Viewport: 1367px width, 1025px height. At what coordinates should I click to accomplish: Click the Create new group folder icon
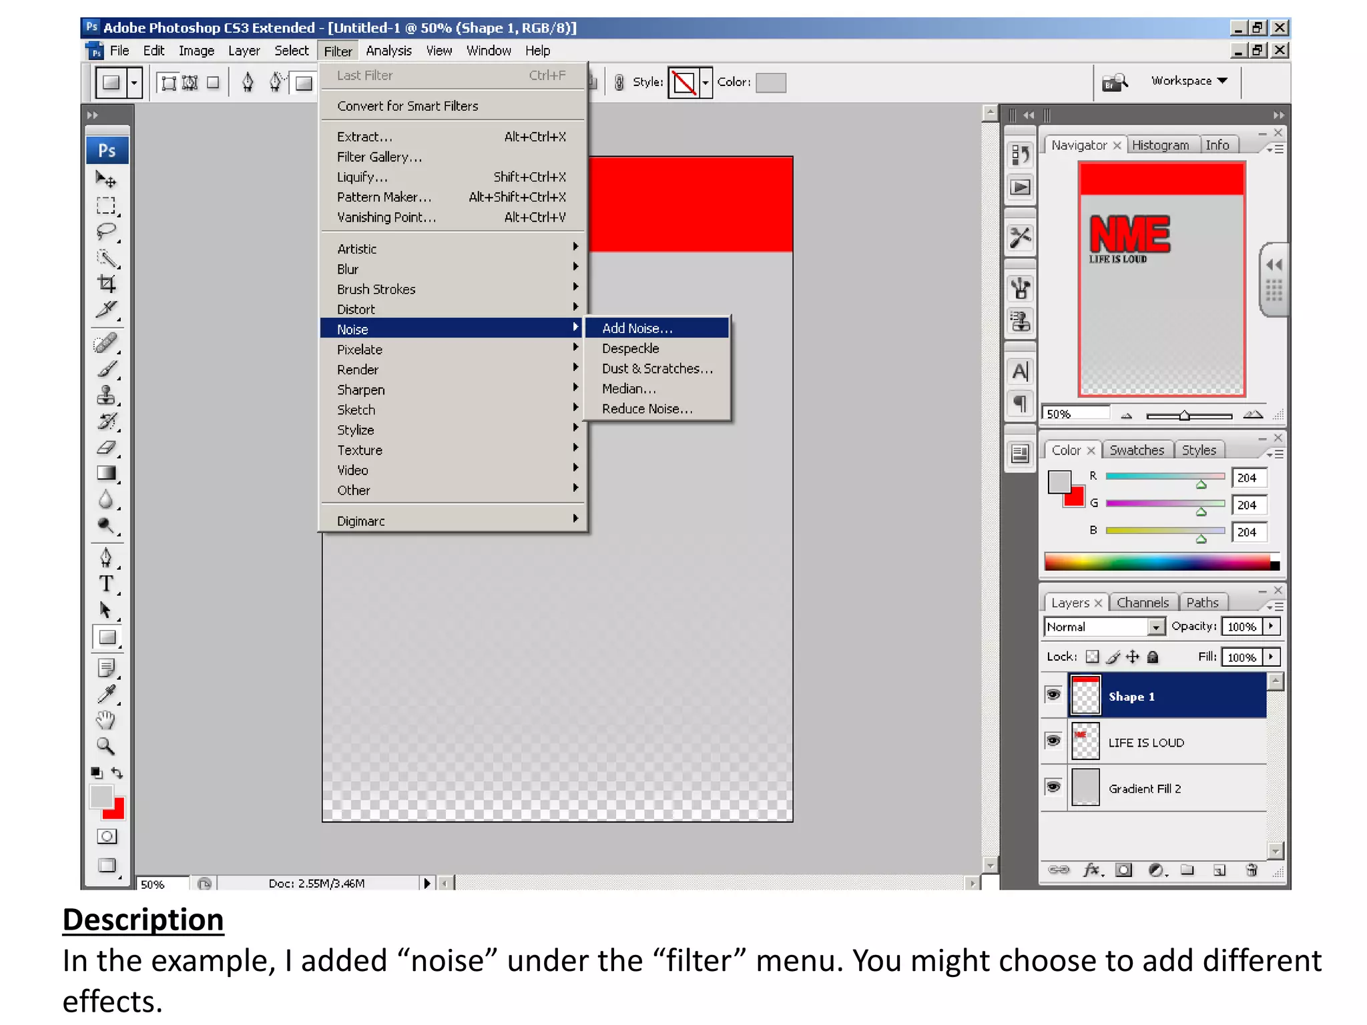1187,870
